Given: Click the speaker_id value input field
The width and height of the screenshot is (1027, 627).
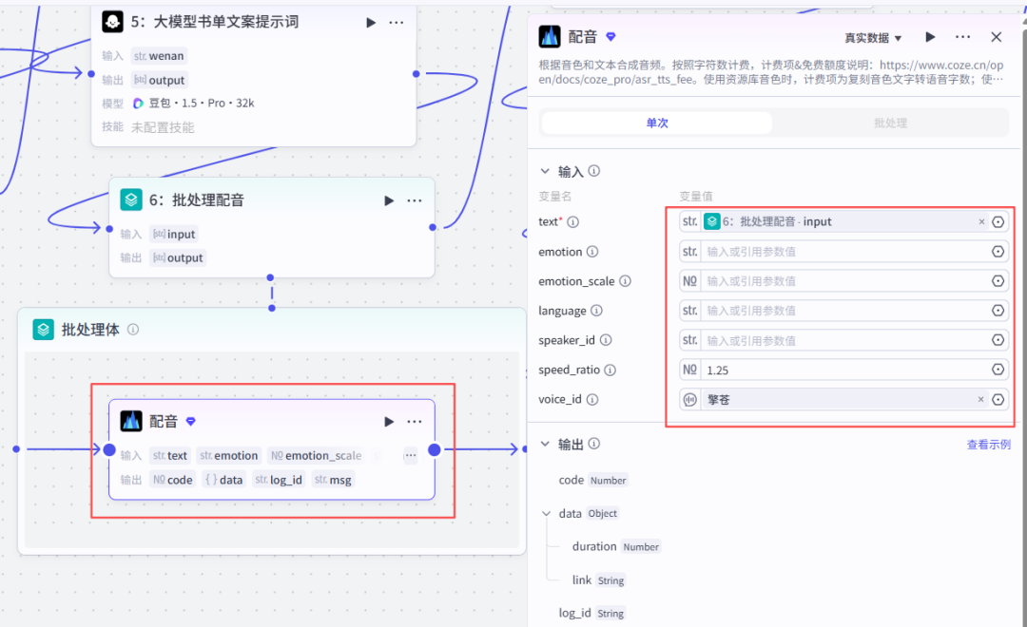Looking at the screenshot, I should (843, 340).
